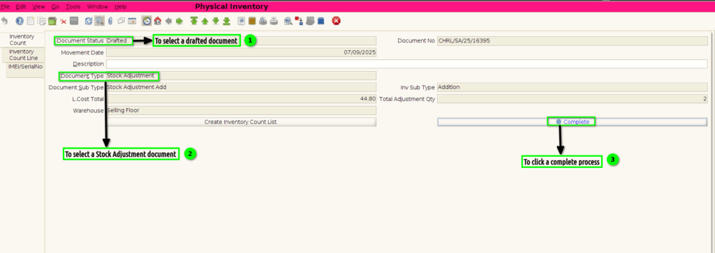715x253 pixels.
Task: Go to Next record green down arrow
Action: coord(216,21)
